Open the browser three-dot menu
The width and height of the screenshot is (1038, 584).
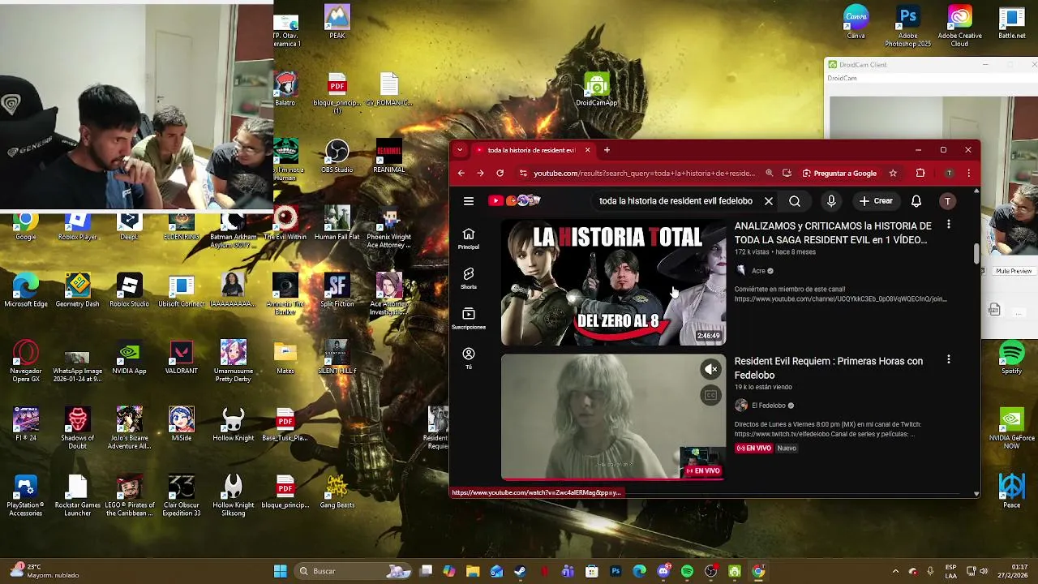pos(968,173)
